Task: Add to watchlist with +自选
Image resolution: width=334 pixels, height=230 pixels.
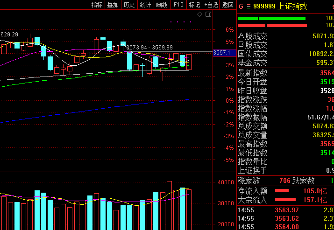Action: pos(211,5)
